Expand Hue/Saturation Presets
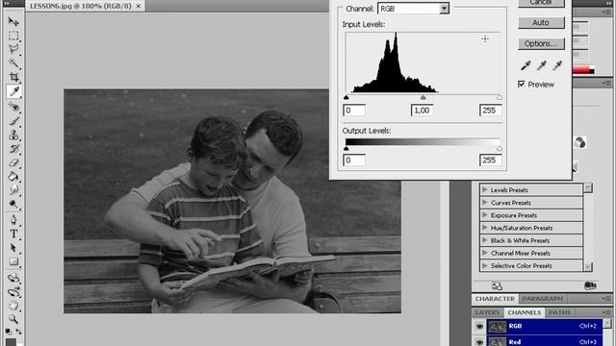 point(485,228)
